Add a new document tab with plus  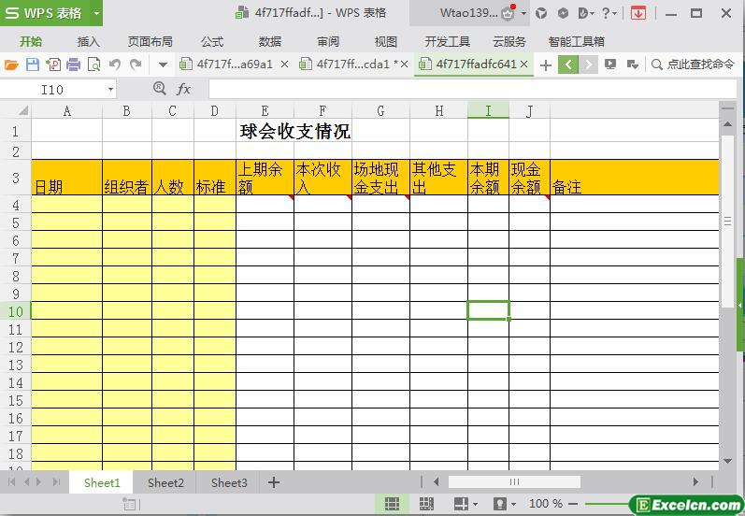tap(546, 64)
